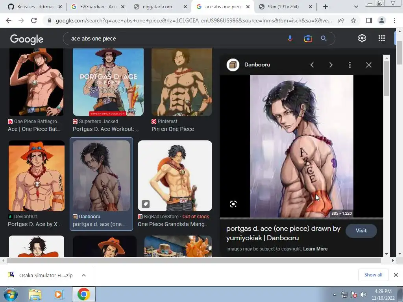Bookmark this page with the star icon
Image resolution: width=403 pixels, height=302 pixels.
click(353, 20)
